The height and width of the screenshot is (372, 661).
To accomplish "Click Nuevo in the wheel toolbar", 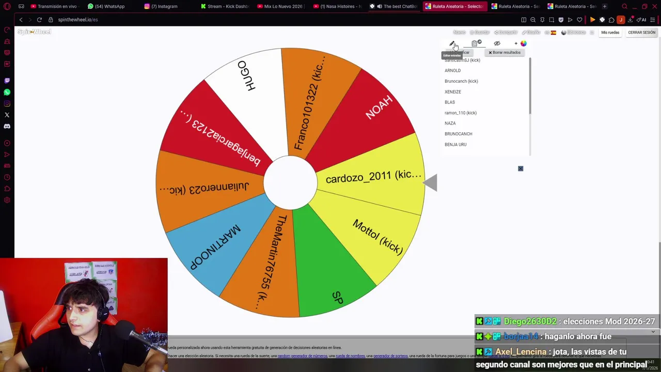I will point(459,33).
